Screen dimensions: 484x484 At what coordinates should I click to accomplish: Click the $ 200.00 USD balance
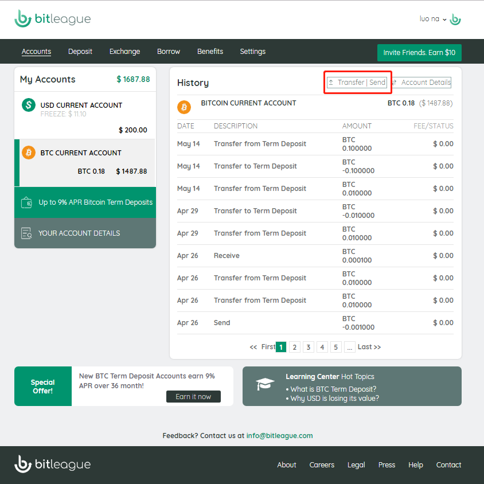click(133, 130)
